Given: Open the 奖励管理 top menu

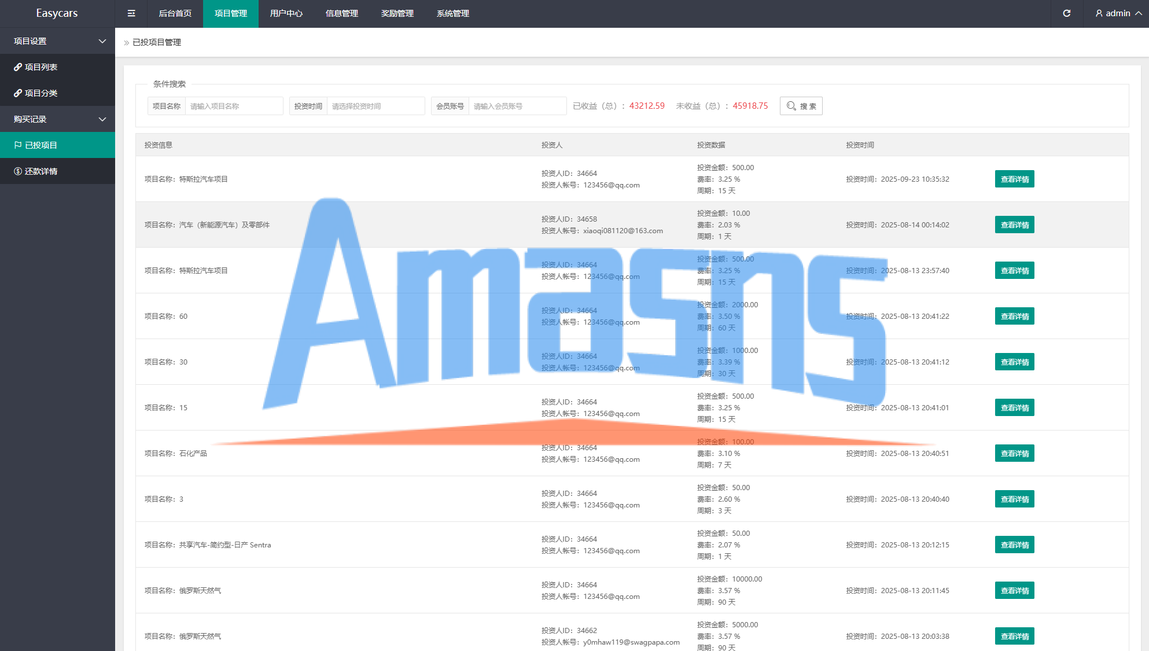Looking at the screenshot, I should click(397, 13).
